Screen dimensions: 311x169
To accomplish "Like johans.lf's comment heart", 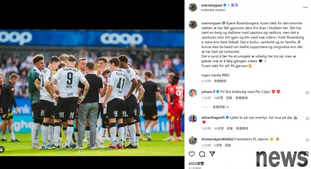I will point(307,93).
